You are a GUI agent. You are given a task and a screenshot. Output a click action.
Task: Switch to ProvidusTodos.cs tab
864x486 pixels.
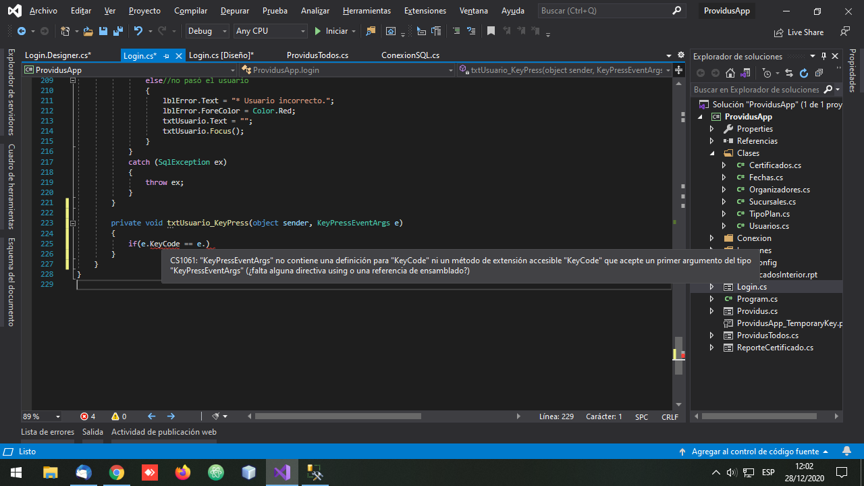click(317, 55)
